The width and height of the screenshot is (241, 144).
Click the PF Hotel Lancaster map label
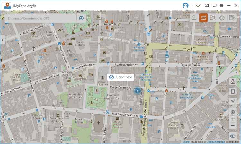[x=138, y=49]
